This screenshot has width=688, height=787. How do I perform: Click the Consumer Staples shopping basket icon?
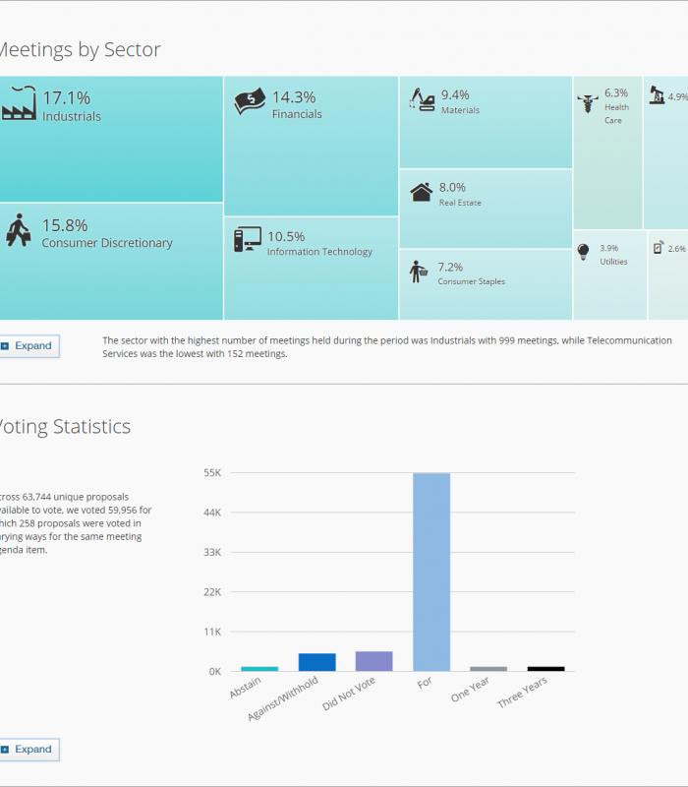[x=419, y=272]
